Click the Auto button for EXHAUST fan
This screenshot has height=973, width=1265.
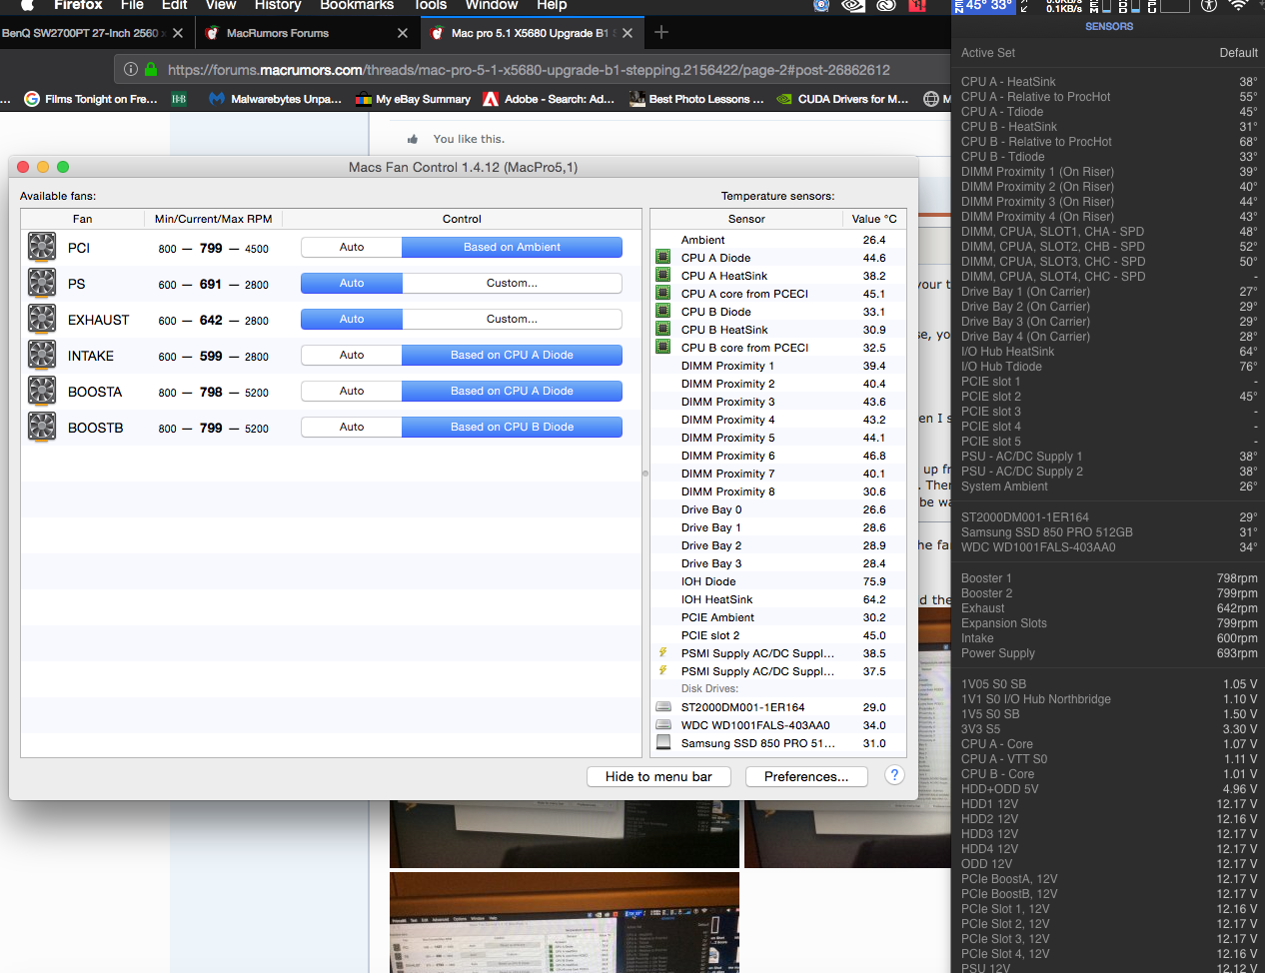[x=352, y=319]
